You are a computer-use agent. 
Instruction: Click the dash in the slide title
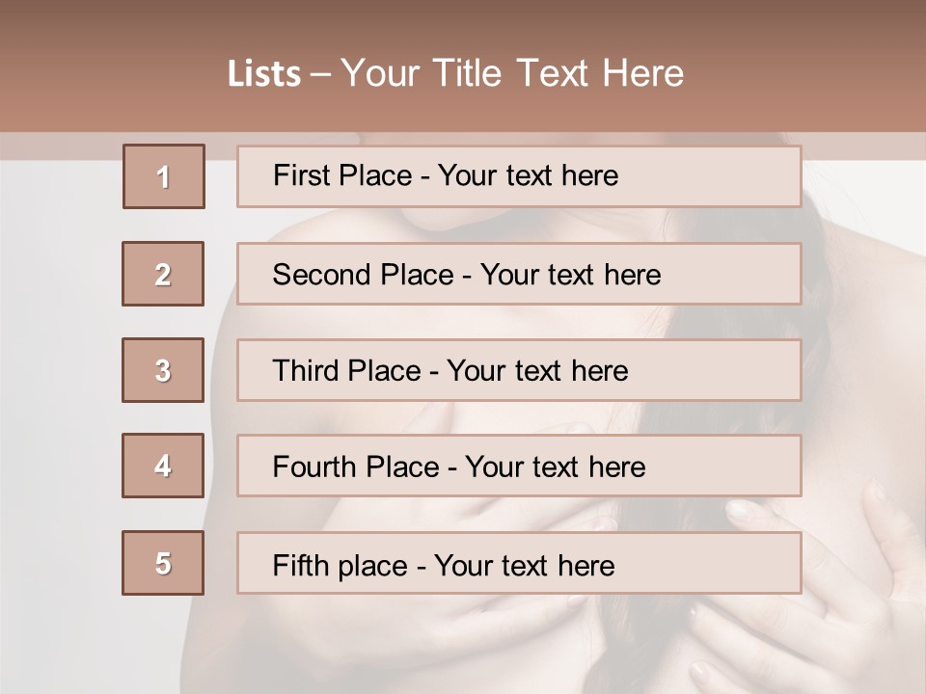point(321,73)
